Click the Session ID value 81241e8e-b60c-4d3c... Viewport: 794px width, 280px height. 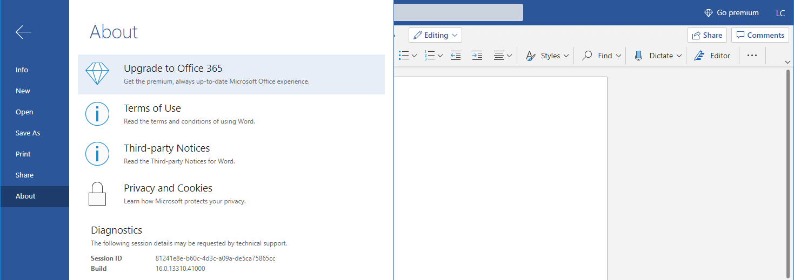coord(215,258)
